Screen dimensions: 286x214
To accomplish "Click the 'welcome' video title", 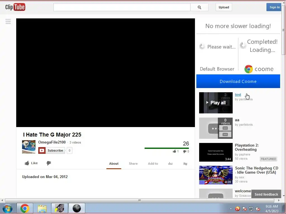I will pyautogui.click(x=243, y=191).
